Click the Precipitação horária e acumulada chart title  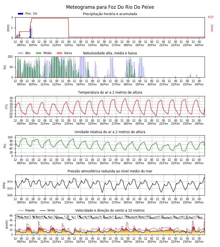click(x=110, y=14)
